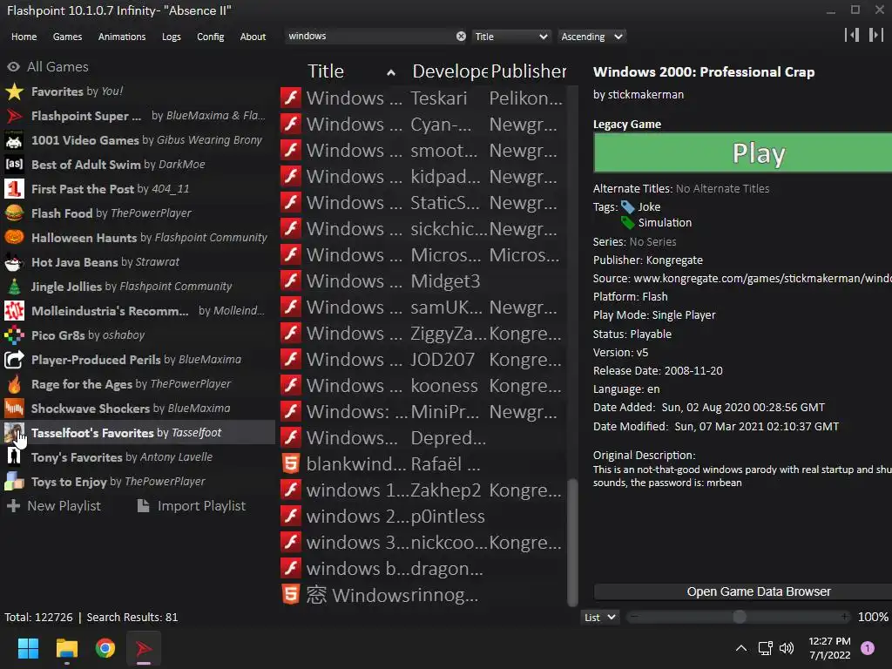Open the List layout dropdown
The height and width of the screenshot is (669, 892).
(x=599, y=618)
